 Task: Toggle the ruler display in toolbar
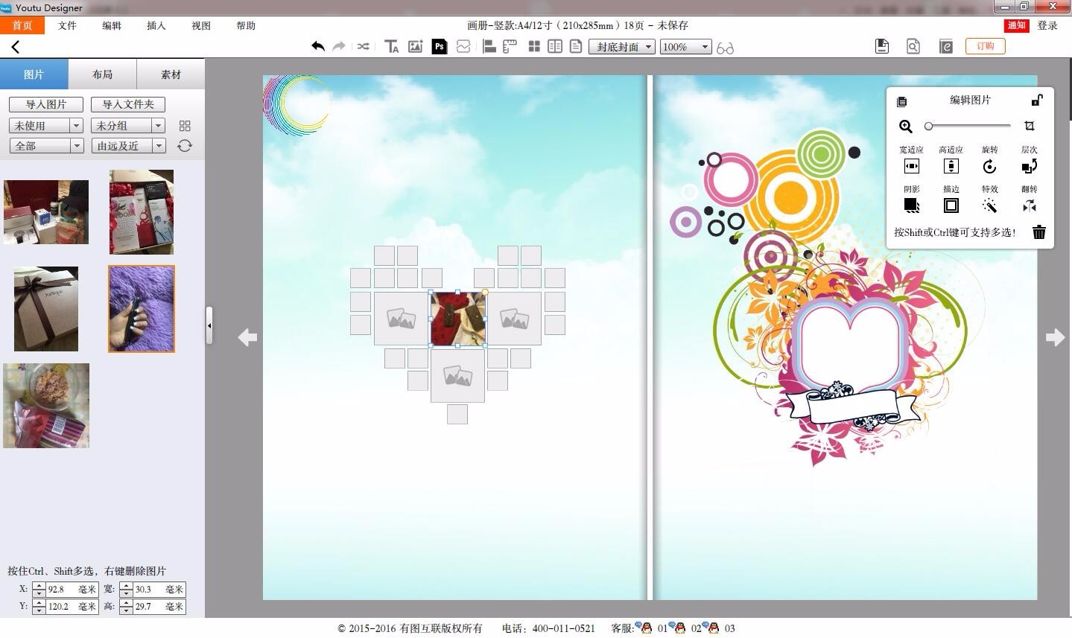pyautogui.click(x=510, y=46)
